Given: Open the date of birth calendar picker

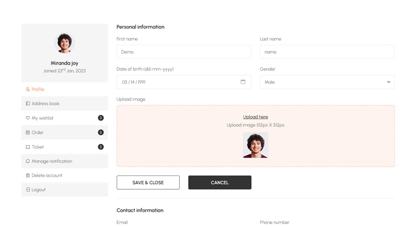Looking at the screenshot, I should click(x=243, y=82).
